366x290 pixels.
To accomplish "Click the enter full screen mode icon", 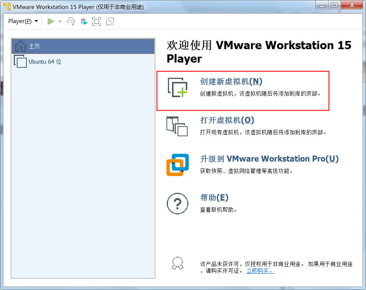I will [x=96, y=21].
